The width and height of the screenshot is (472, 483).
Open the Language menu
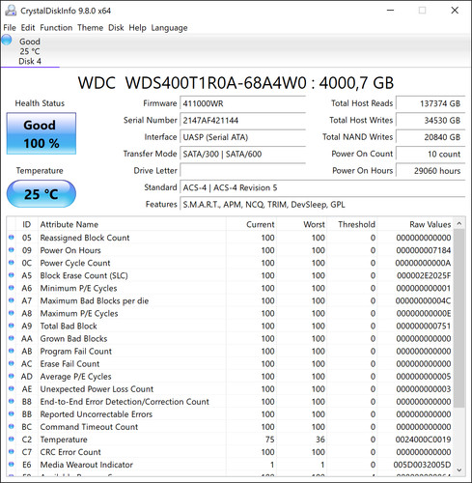(169, 28)
